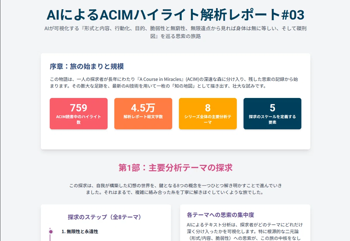Select the orange 4.5万 stat card
Screen dimensions: 350x241
click(143, 114)
